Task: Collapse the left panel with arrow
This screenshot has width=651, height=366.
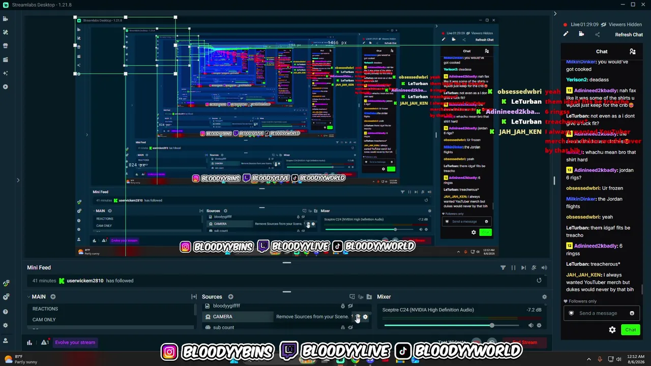Action: [x=18, y=180]
